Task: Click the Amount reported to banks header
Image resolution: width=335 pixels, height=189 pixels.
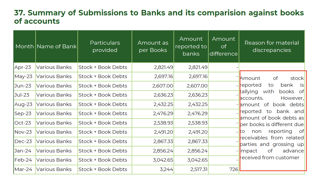Action: 191,46
